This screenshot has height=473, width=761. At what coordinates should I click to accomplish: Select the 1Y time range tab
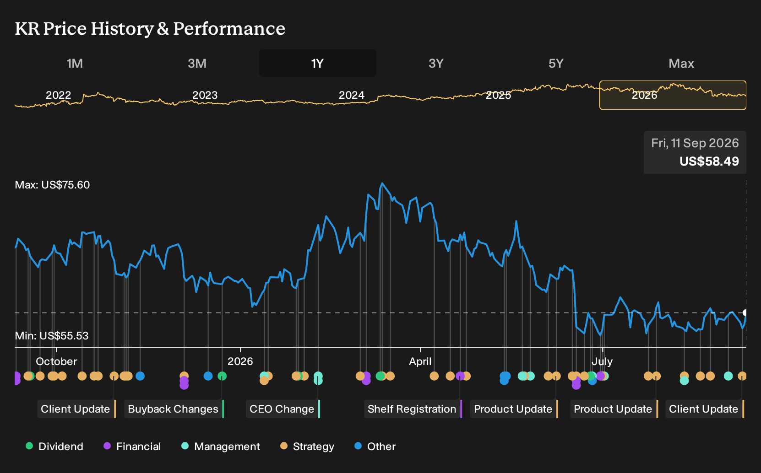coord(317,64)
